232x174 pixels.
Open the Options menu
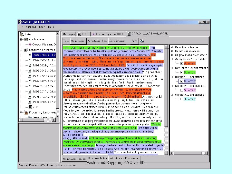tap(31, 27)
